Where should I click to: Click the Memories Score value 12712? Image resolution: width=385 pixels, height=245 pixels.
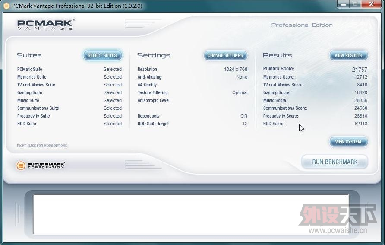click(361, 77)
